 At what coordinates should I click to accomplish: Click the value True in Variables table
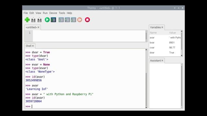pyautogui.click(x=172, y=53)
